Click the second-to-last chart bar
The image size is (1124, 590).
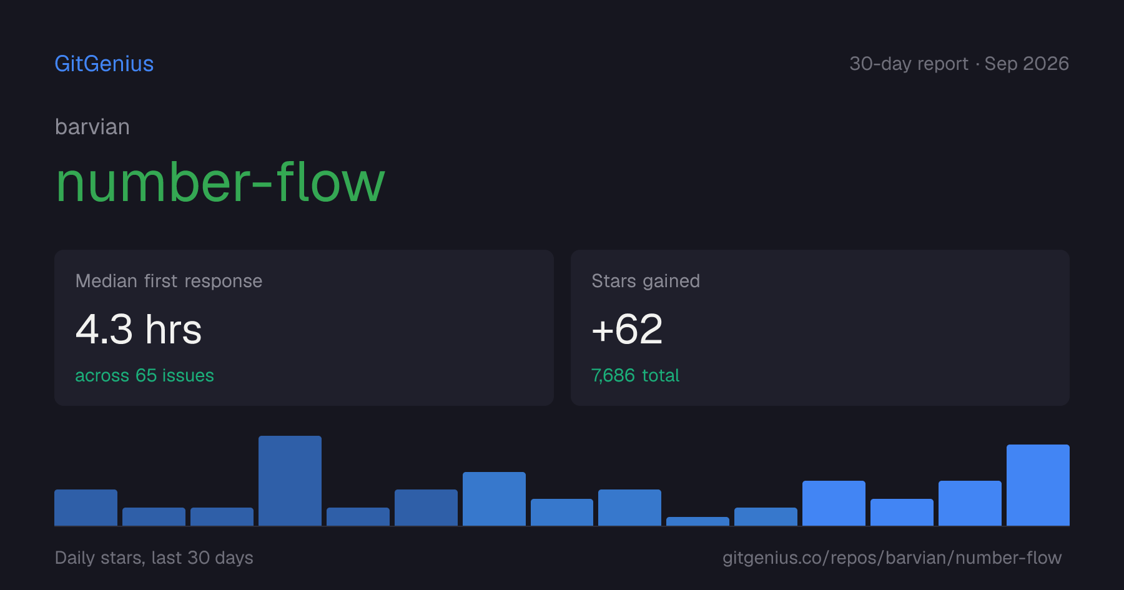[x=970, y=503]
